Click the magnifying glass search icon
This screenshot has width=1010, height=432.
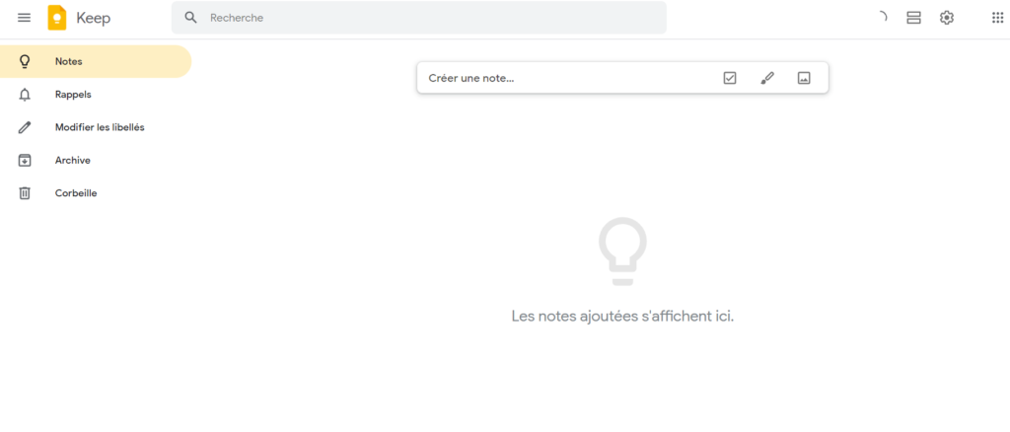point(191,18)
